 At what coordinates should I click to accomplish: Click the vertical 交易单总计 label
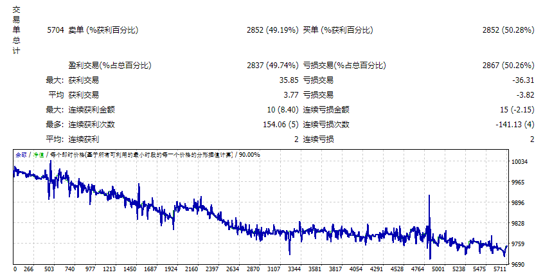click(x=16, y=30)
